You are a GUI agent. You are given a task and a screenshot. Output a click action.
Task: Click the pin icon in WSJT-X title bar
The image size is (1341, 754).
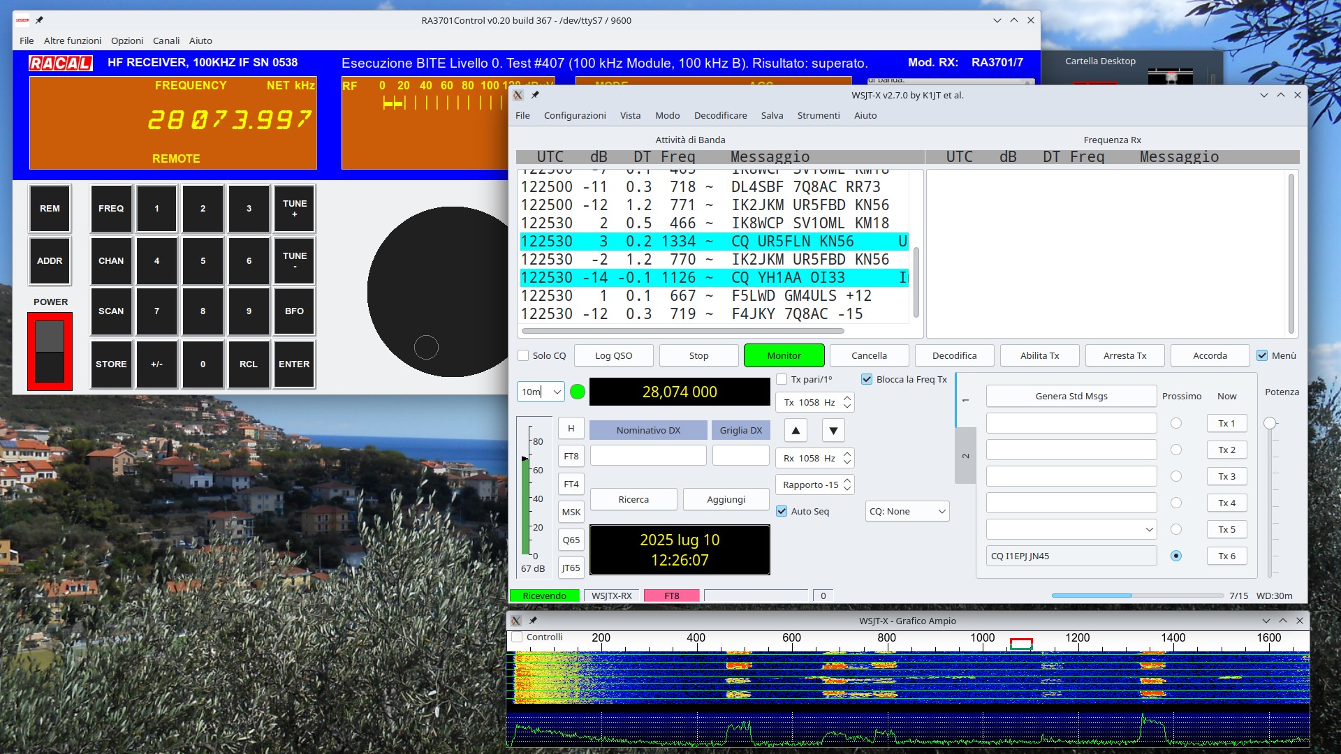535,95
